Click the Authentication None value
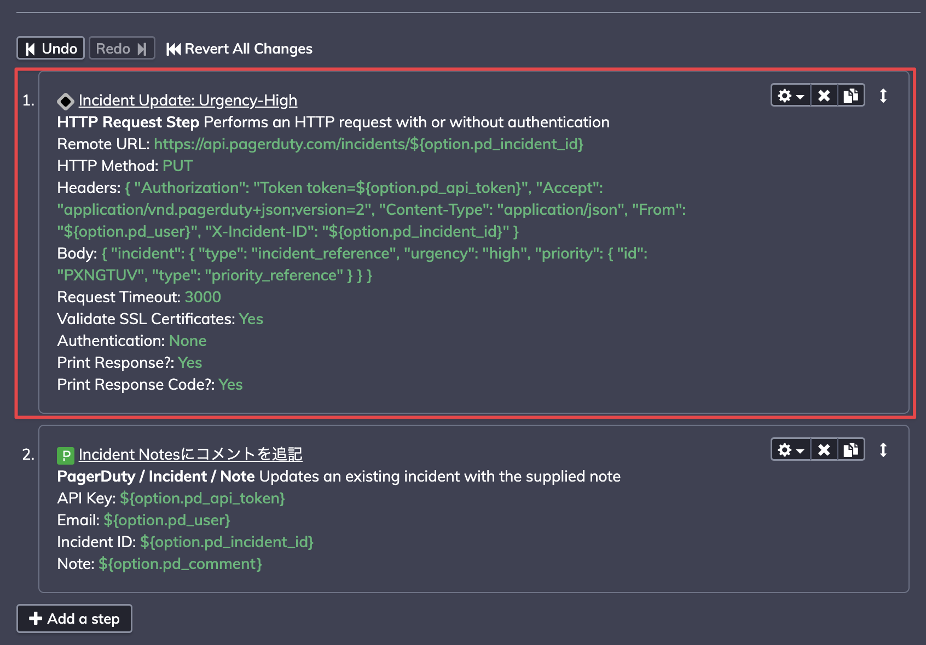This screenshot has width=926, height=645. coord(188,341)
